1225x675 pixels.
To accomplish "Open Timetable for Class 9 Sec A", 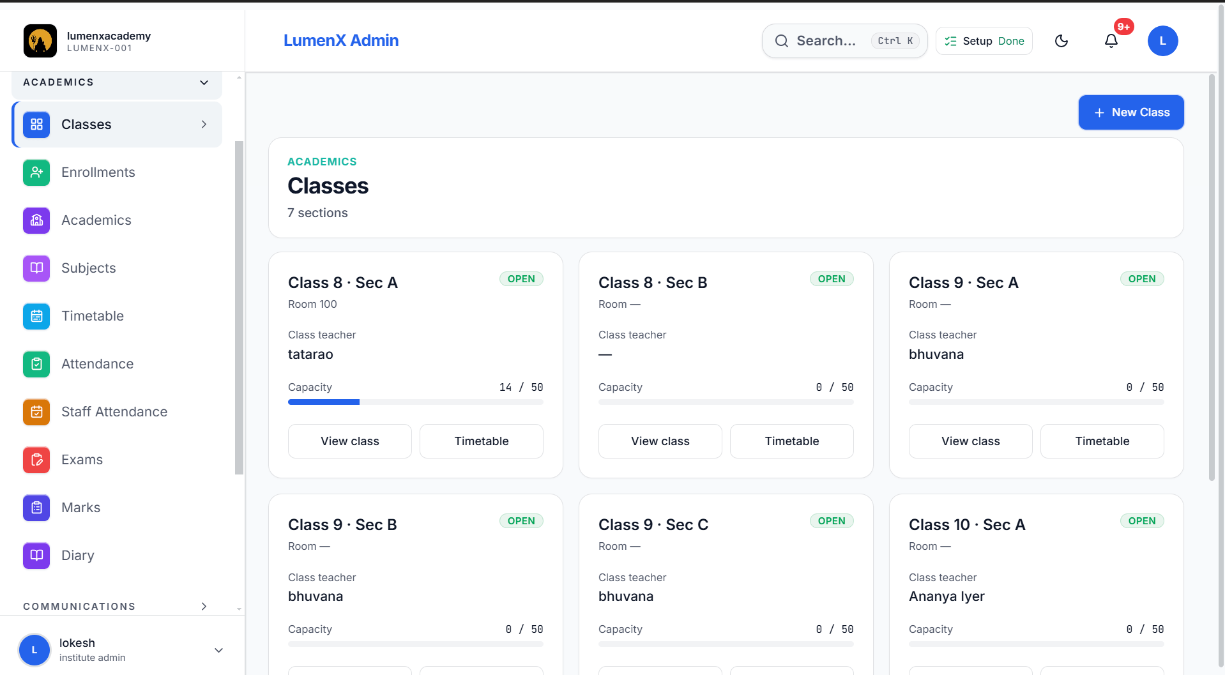I will [x=1102, y=441].
